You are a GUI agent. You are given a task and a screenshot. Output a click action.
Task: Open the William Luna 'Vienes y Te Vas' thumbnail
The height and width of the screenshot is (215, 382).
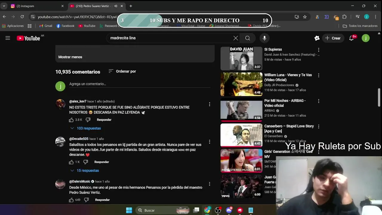[241, 84]
